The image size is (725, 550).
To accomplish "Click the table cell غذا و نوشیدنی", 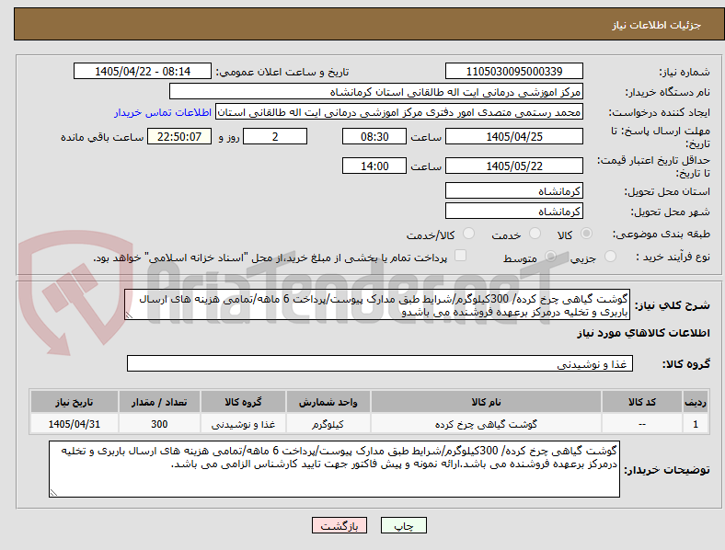I will pyautogui.click(x=243, y=424).
